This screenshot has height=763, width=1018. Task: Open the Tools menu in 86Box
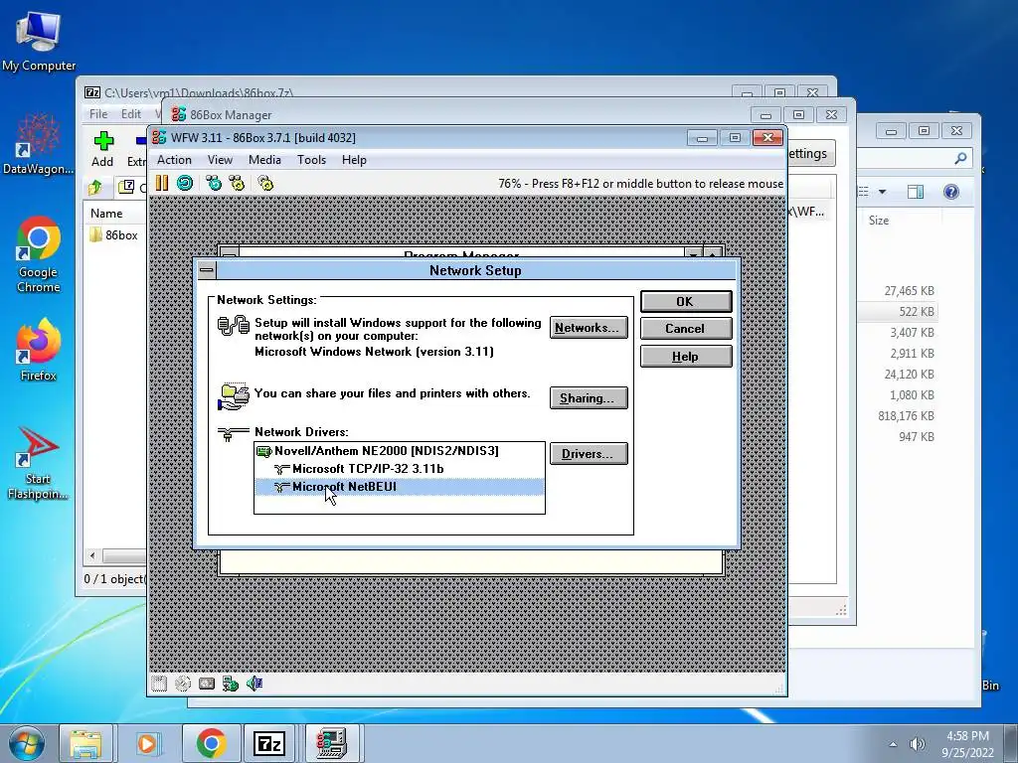point(311,160)
